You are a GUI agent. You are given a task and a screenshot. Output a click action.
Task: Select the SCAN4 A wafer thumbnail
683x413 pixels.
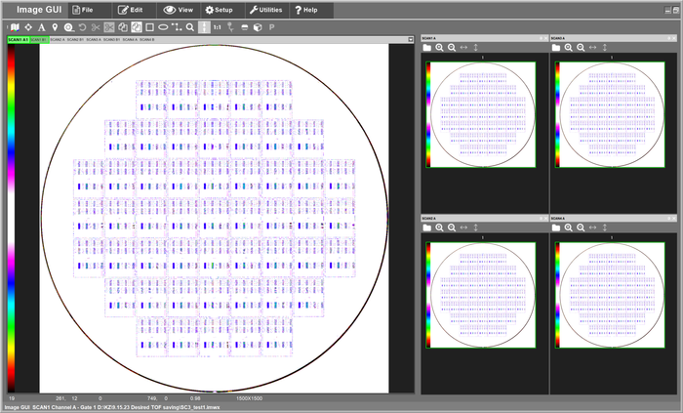pos(610,295)
